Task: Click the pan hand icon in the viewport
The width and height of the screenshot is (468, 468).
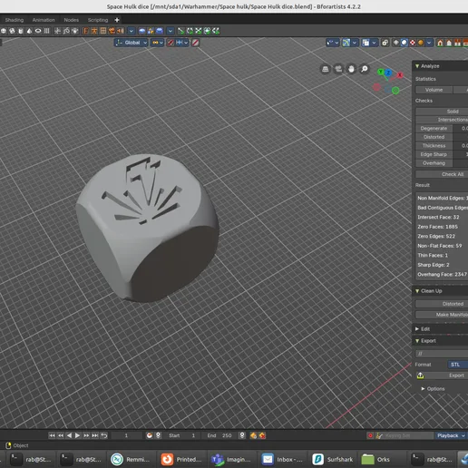Action: pyautogui.click(x=351, y=69)
